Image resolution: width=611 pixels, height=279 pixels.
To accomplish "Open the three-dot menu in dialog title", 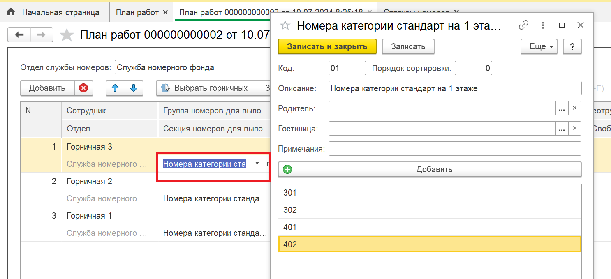I will [543, 25].
